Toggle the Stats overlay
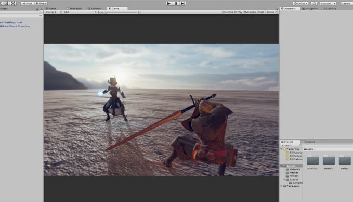353x202 pixels. (261, 12)
